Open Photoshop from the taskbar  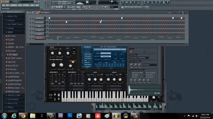[x=70, y=116]
